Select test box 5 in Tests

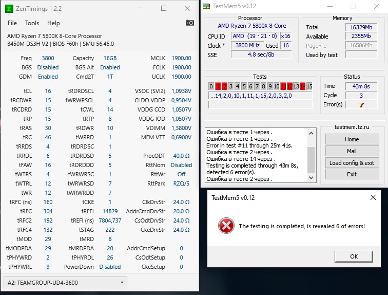[244, 86]
